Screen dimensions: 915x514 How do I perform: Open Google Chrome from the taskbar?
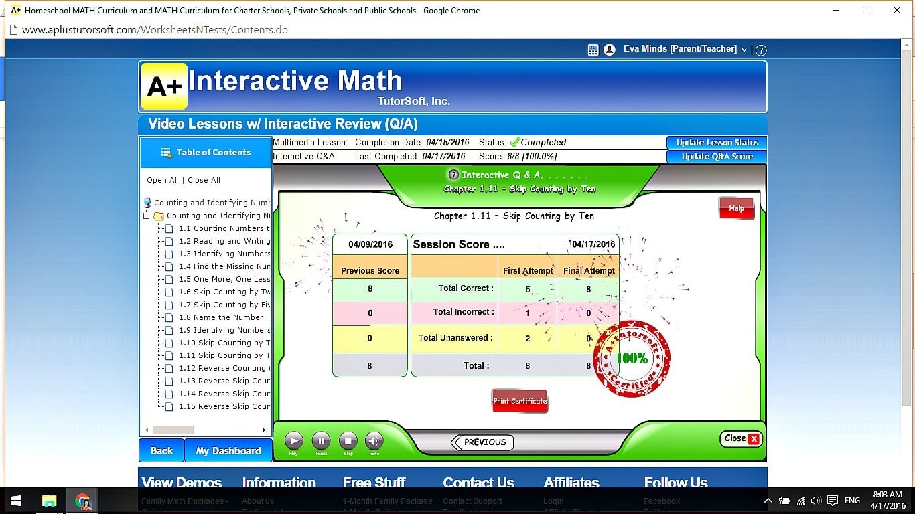[82, 500]
